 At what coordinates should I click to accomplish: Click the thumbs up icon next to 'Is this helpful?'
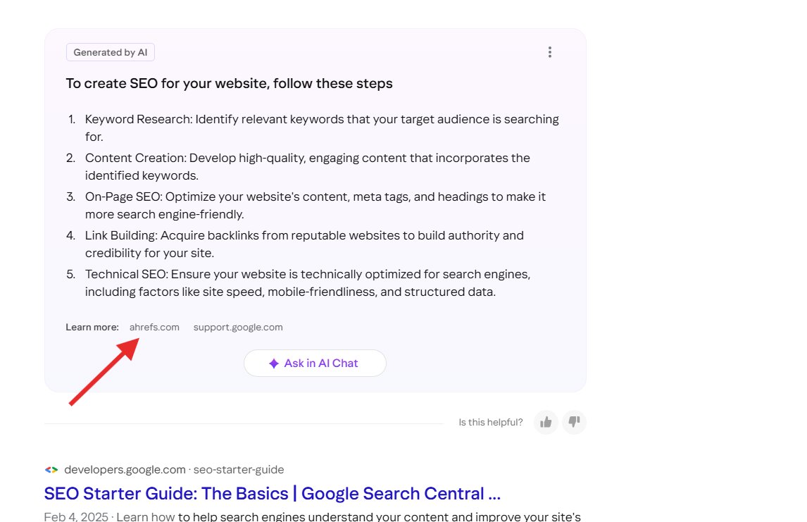pyautogui.click(x=546, y=421)
